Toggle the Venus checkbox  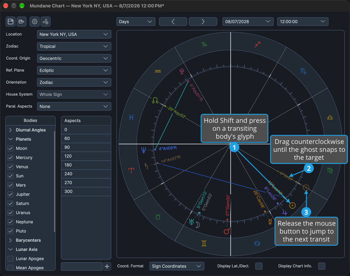11,166
